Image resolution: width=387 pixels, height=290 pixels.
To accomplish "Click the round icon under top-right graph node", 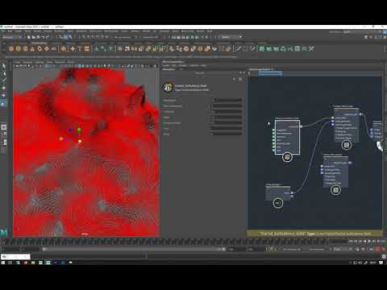I will coord(347,145).
